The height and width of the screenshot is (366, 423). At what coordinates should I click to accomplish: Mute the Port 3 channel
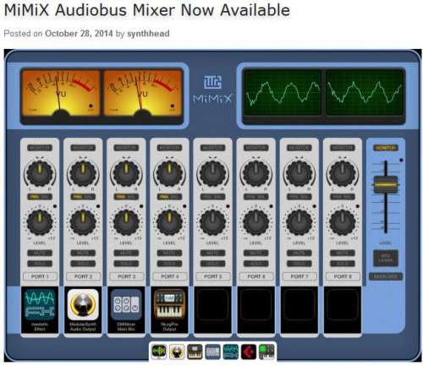click(126, 253)
